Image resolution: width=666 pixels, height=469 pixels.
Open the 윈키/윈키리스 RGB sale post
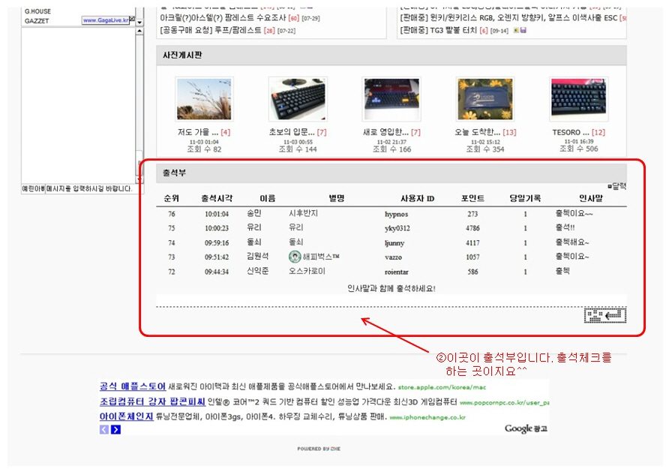tap(508, 18)
